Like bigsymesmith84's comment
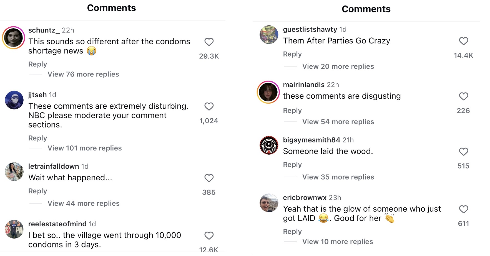The image size is (490, 256). tap(463, 152)
